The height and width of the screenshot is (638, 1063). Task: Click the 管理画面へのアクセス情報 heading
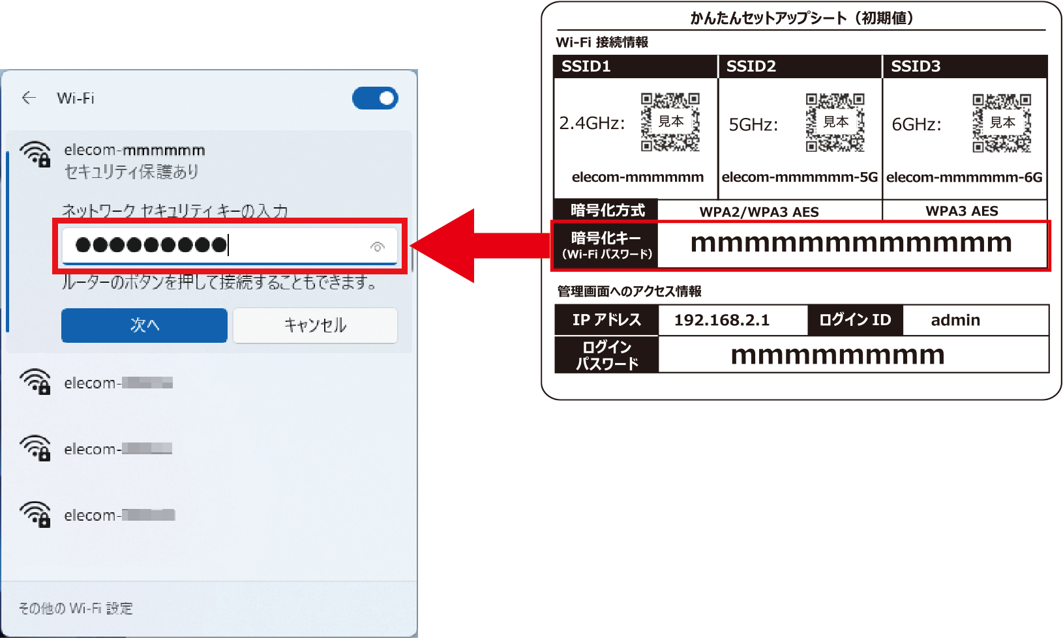coord(629,291)
